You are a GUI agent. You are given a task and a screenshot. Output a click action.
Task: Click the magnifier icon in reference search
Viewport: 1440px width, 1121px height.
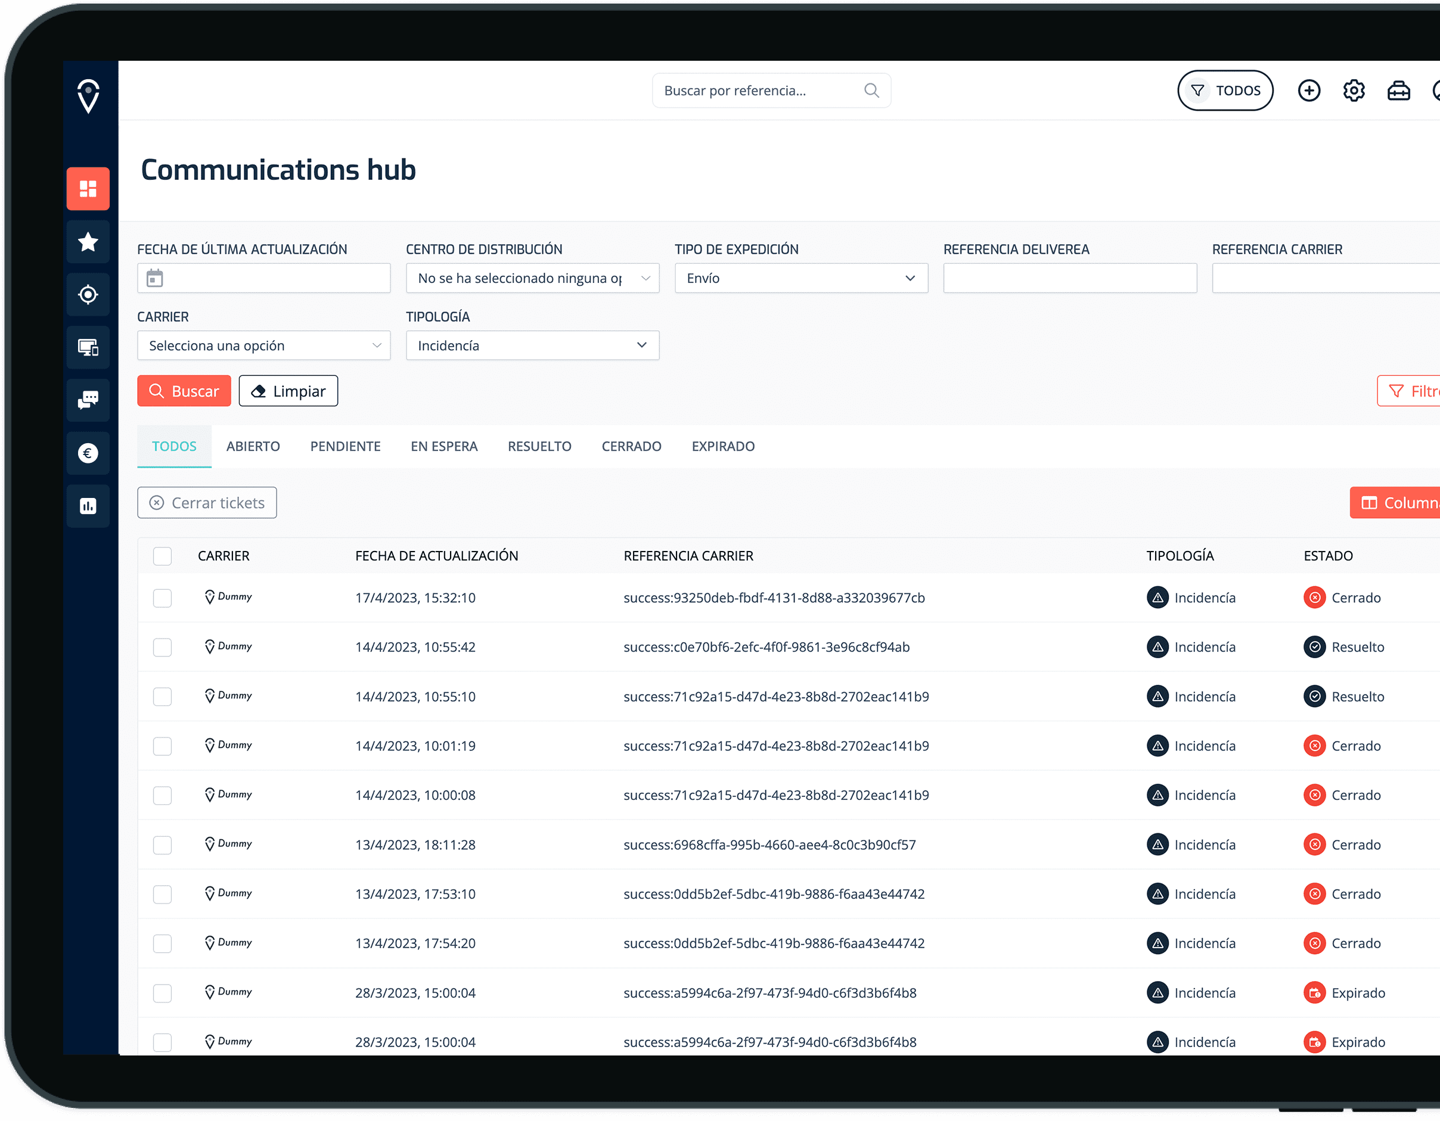click(871, 91)
